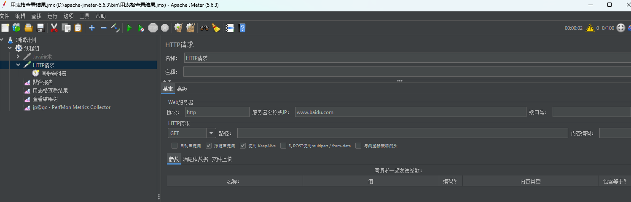This screenshot has width=631, height=202.
Task: Select jp@gc - PerfMon Metrics Collector
Action: (x=67, y=107)
